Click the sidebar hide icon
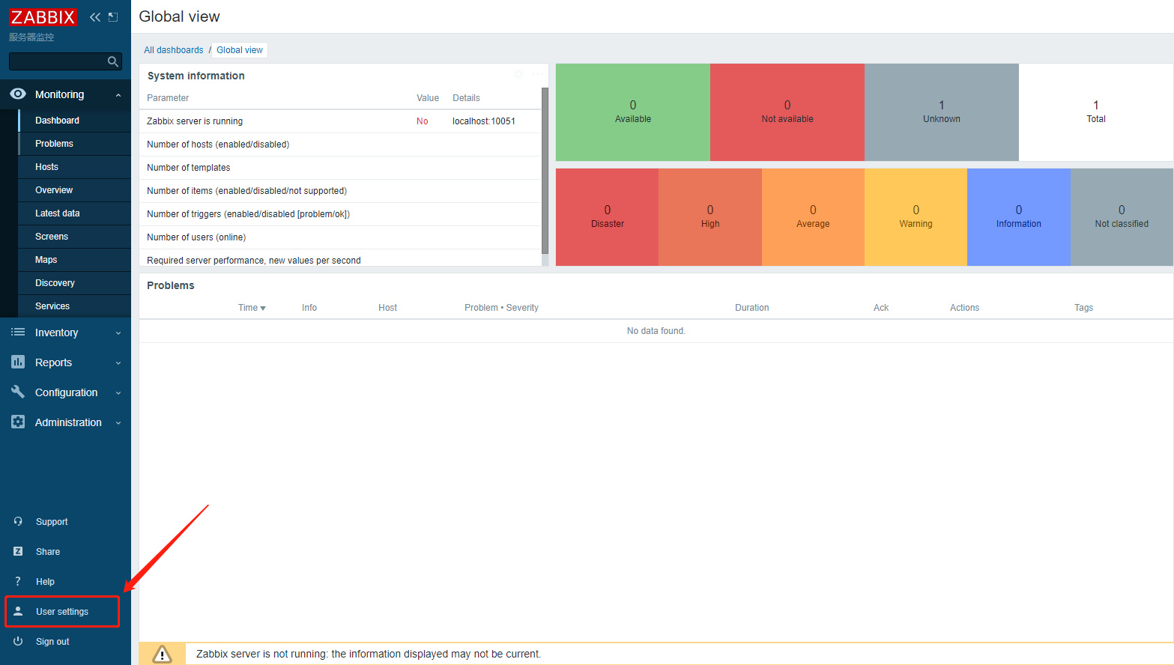Screen dimensions: 1174x665 tap(113, 17)
